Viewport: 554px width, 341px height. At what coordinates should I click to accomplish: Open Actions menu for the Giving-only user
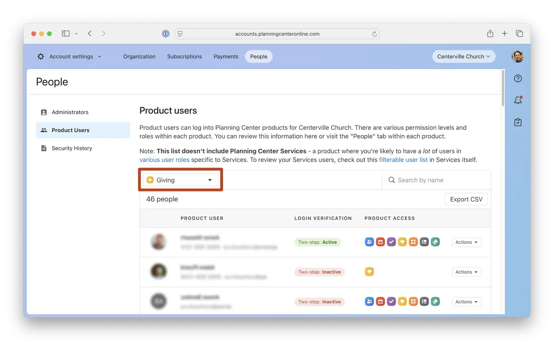click(467, 272)
